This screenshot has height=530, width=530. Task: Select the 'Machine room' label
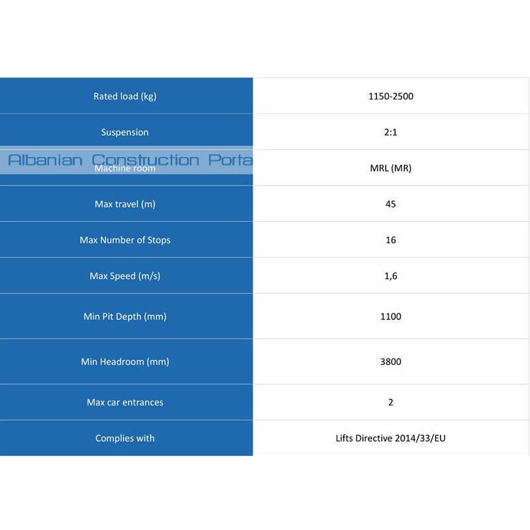point(125,168)
